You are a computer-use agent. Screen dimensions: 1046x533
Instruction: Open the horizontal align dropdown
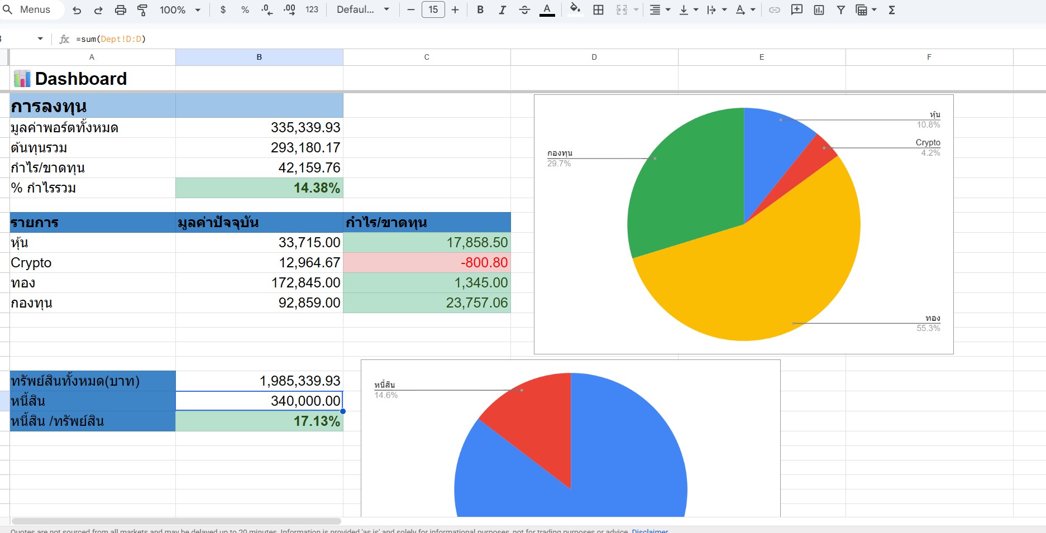pos(660,10)
